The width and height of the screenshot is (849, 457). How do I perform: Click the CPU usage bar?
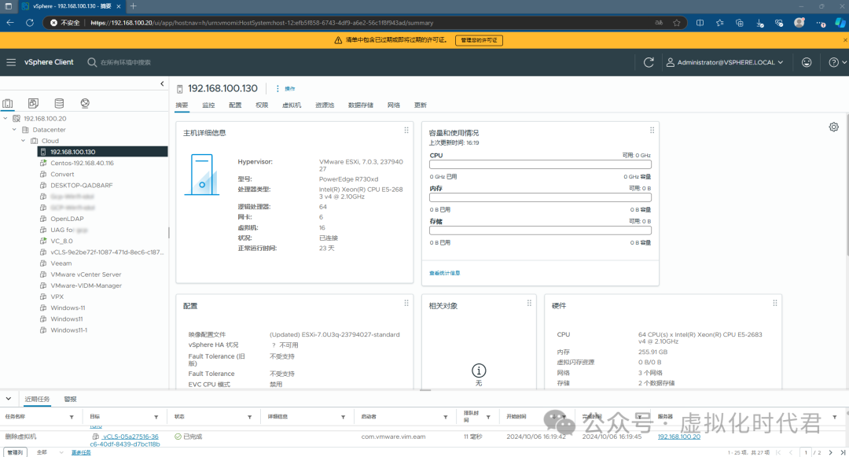(540, 164)
